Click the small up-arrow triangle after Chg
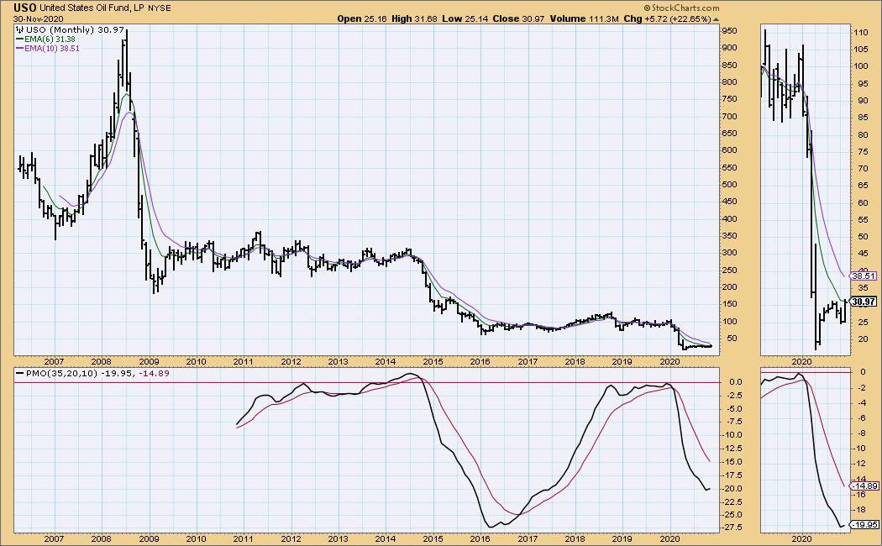 coord(716,19)
